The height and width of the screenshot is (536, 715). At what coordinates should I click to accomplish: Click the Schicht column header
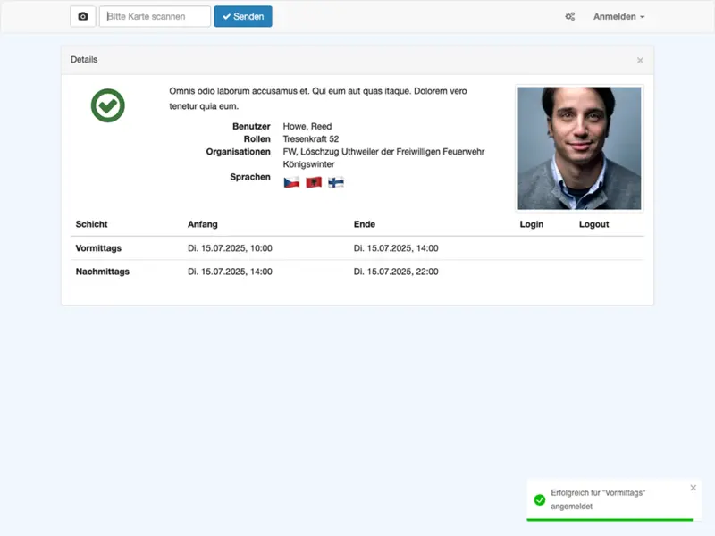click(92, 224)
